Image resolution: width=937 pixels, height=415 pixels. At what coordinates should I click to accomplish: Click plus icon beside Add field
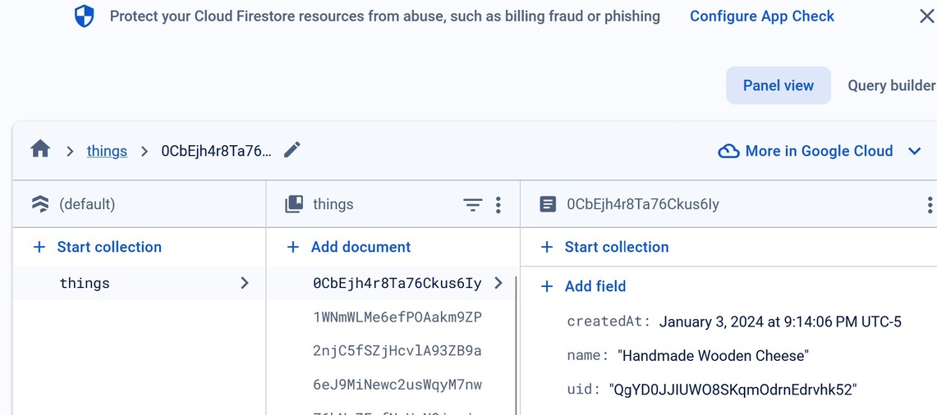click(x=547, y=286)
